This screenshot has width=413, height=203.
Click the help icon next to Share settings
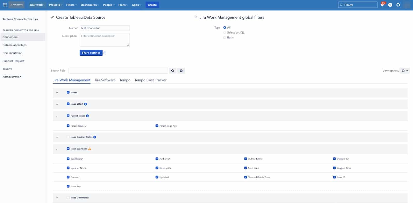tap(105, 53)
